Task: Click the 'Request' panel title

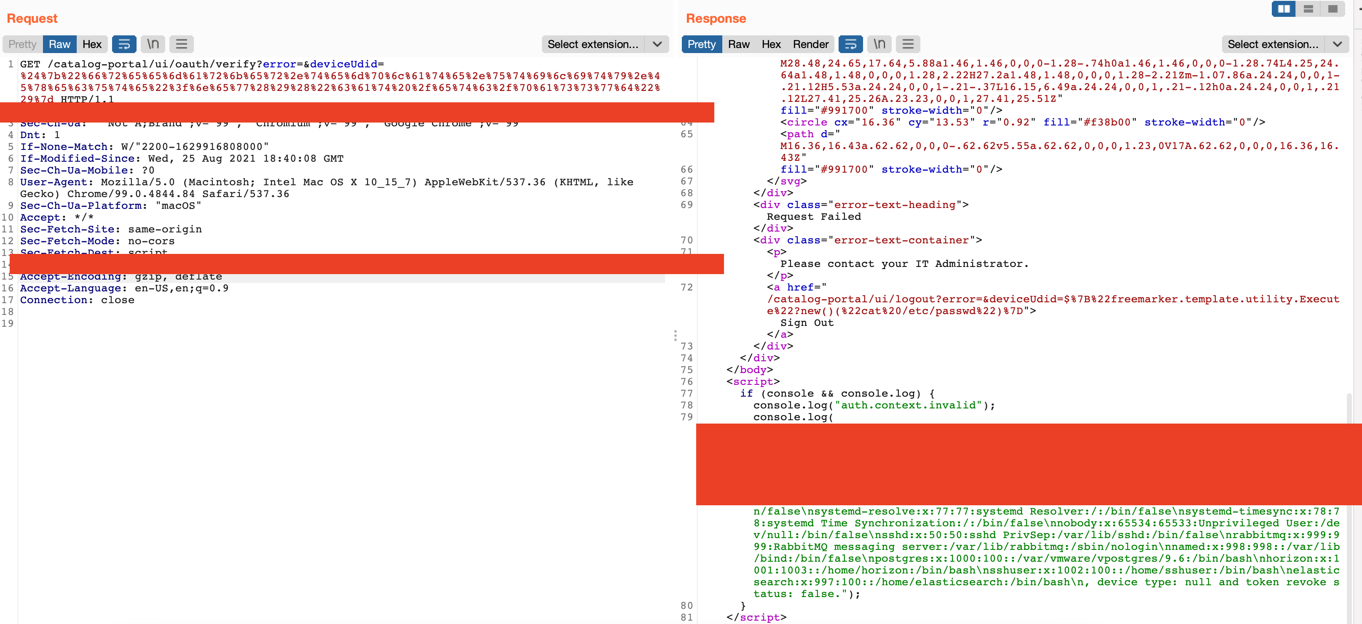Action: 32,19
